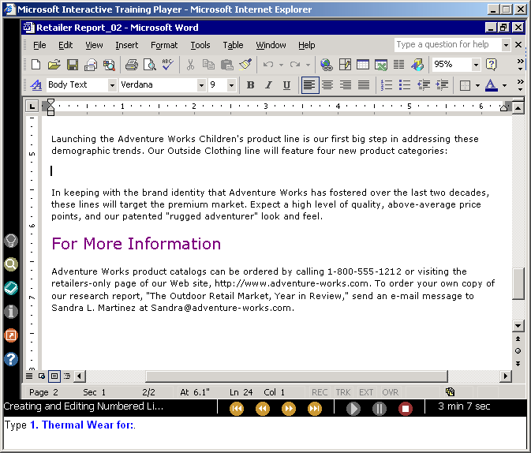Expand the Body Text style dropdown

tap(112, 85)
